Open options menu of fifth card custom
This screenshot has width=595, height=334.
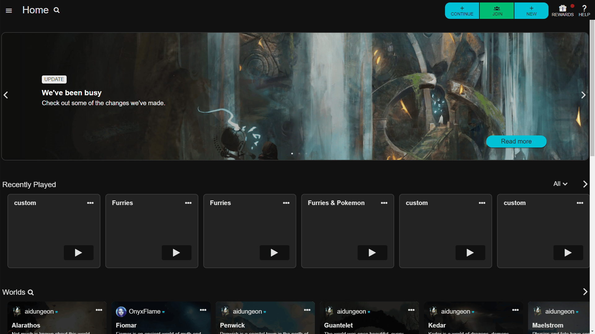(482, 203)
